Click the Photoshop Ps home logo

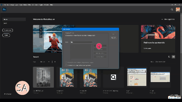[4, 9]
